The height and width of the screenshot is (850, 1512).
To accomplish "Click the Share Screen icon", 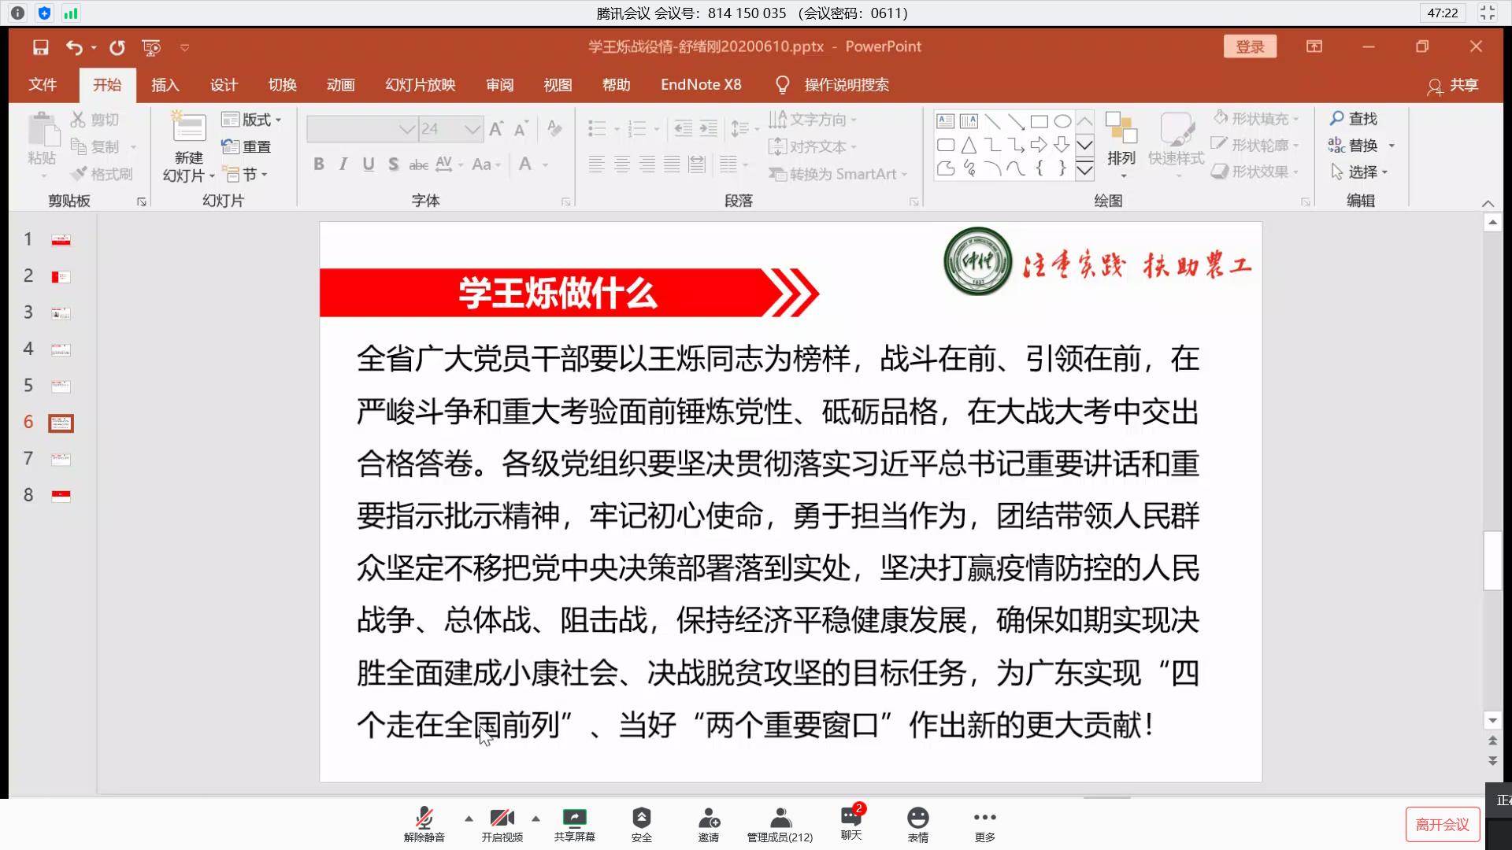I will (x=574, y=818).
